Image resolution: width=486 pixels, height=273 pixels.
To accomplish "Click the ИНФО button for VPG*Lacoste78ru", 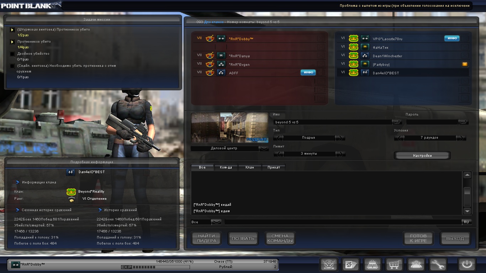I will click(x=452, y=38).
